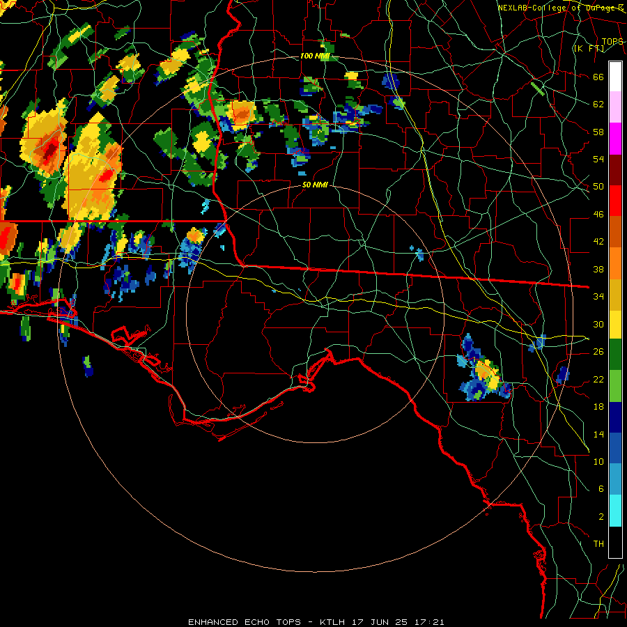Click the light green 22 legend swatch
The height and width of the screenshot is (627, 627).
[x=615, y=385]
